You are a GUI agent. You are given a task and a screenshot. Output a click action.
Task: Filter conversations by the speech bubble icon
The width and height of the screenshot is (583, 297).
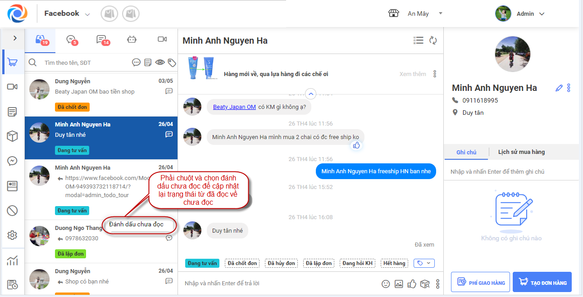(136, 63)
